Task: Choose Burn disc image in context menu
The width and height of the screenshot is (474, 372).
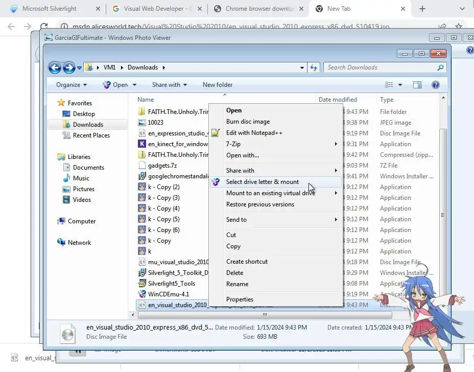Action: 276,122
